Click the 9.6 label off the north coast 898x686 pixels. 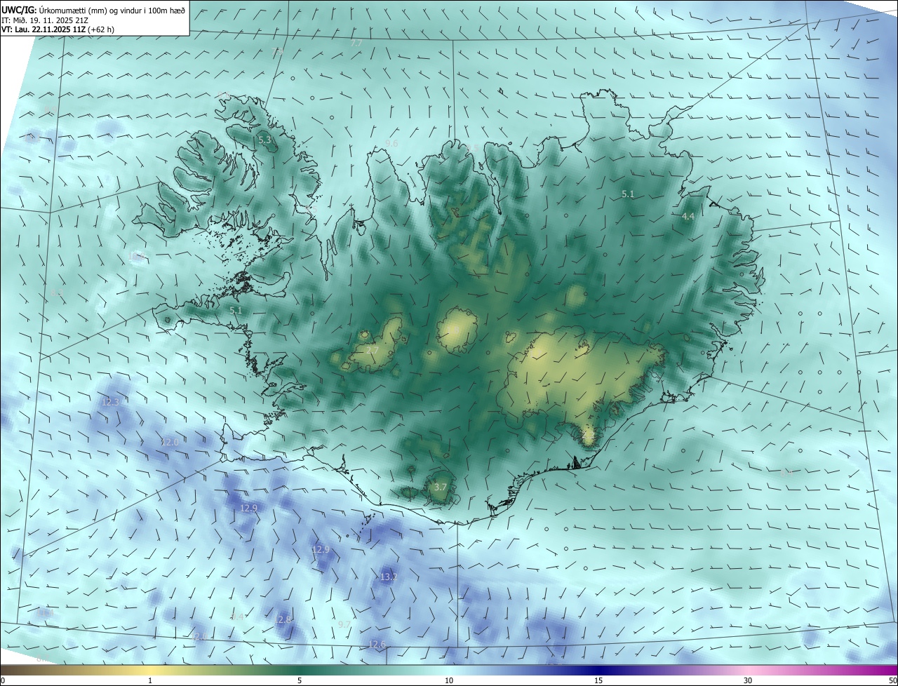point(391,143)
